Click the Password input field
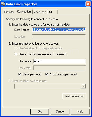The height and width of the screenshot is (117, 92). (x=60, y=68)
